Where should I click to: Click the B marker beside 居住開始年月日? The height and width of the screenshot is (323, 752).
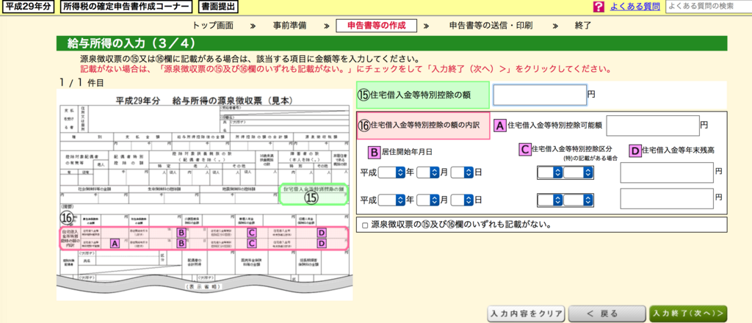(x=374, y=152)
